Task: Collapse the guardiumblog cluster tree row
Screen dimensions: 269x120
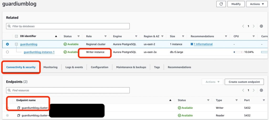Action: (17, 44)
